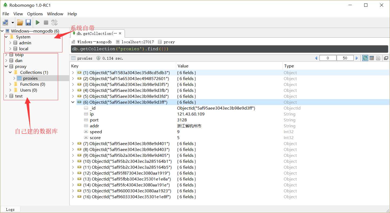Collapse document (6) ObjectId 5af95aee…9d3ff
390x213 pixels.
click(x=73, y=102)
